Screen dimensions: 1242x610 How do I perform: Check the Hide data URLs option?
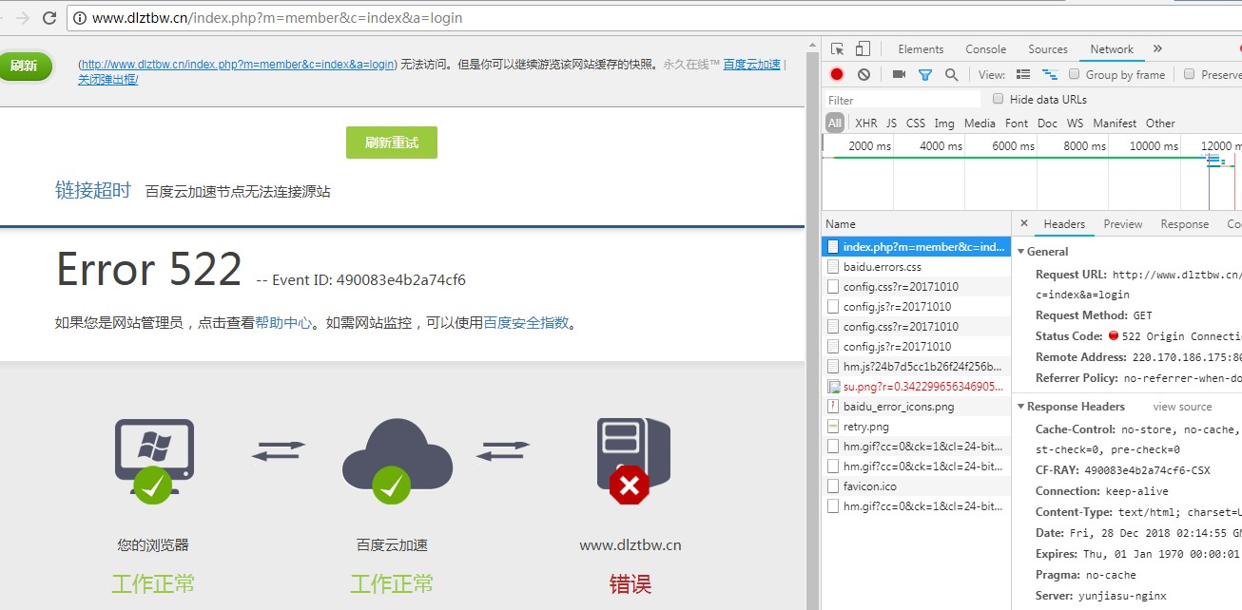point(997,99)
